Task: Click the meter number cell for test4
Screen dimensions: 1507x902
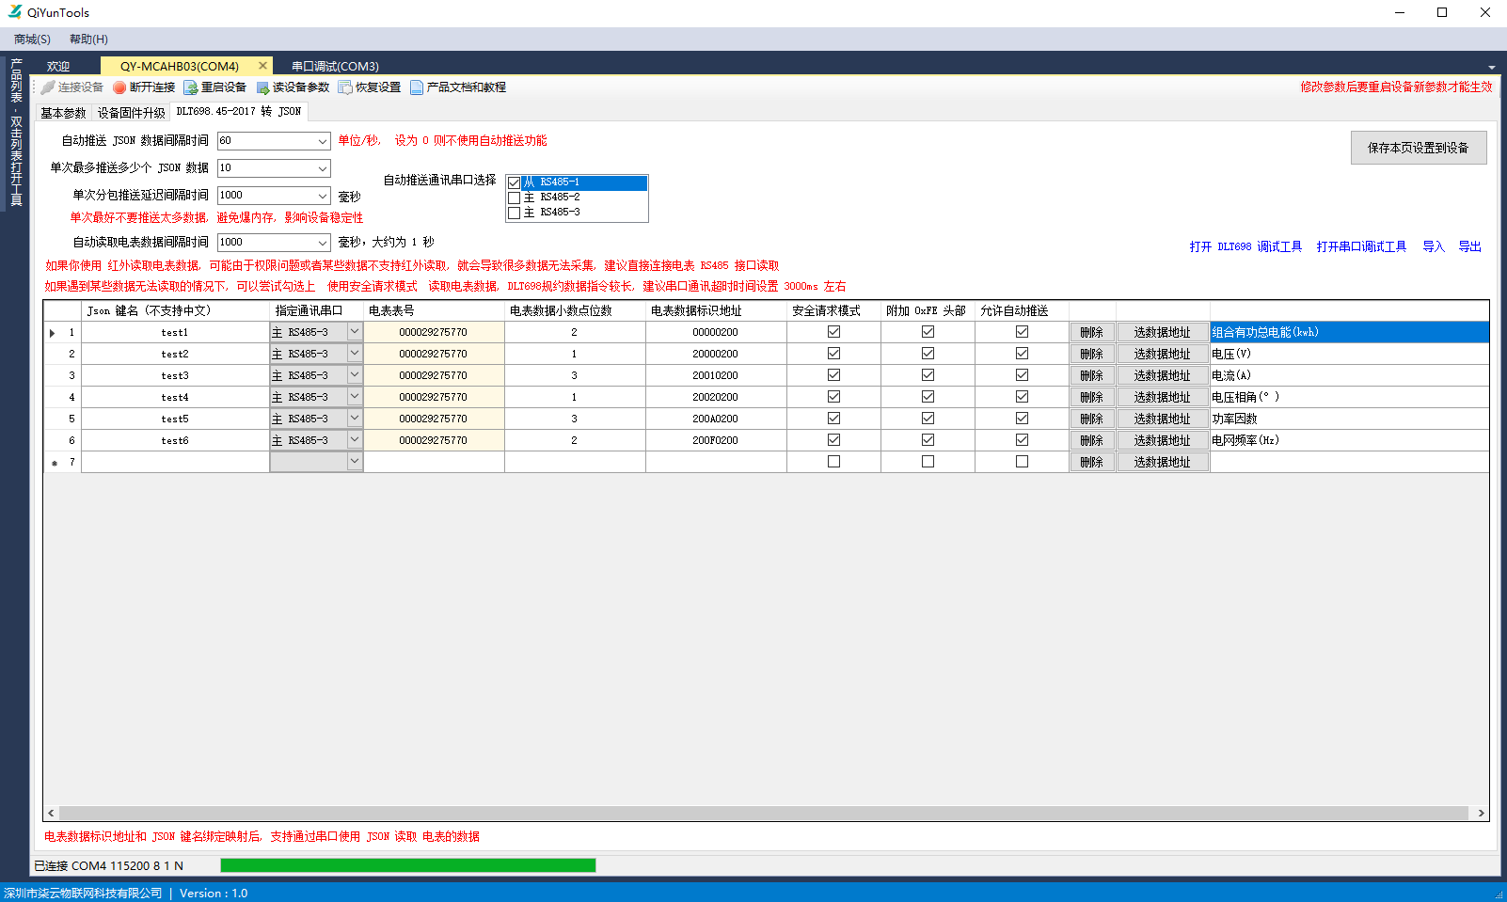Action: (x=433, y=397)
